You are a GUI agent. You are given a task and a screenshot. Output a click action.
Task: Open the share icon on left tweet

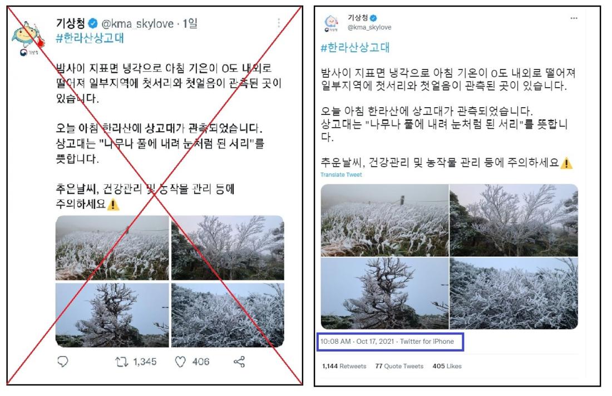[x=239, y=362]
